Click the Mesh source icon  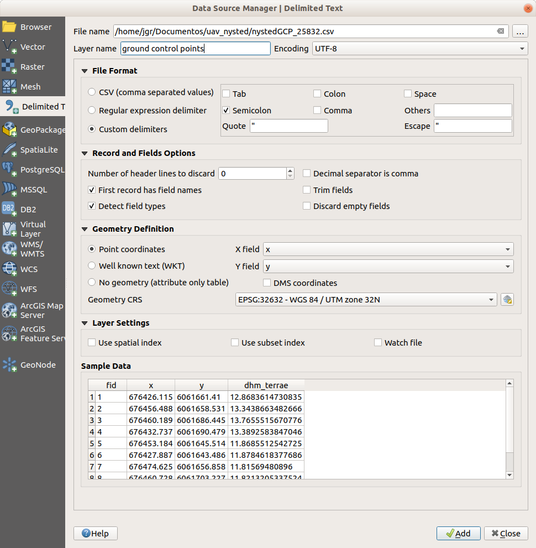pyautogui.click(x=9, y=87)
